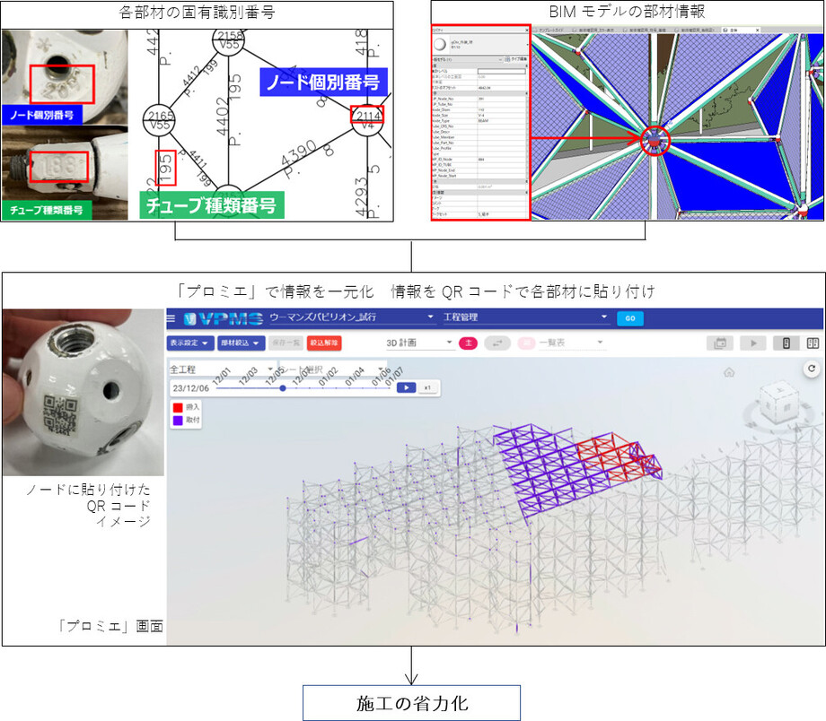Click the circled node in BIM model view
The width and height of the screenshot is (826, 721).
tap(655, 141)
